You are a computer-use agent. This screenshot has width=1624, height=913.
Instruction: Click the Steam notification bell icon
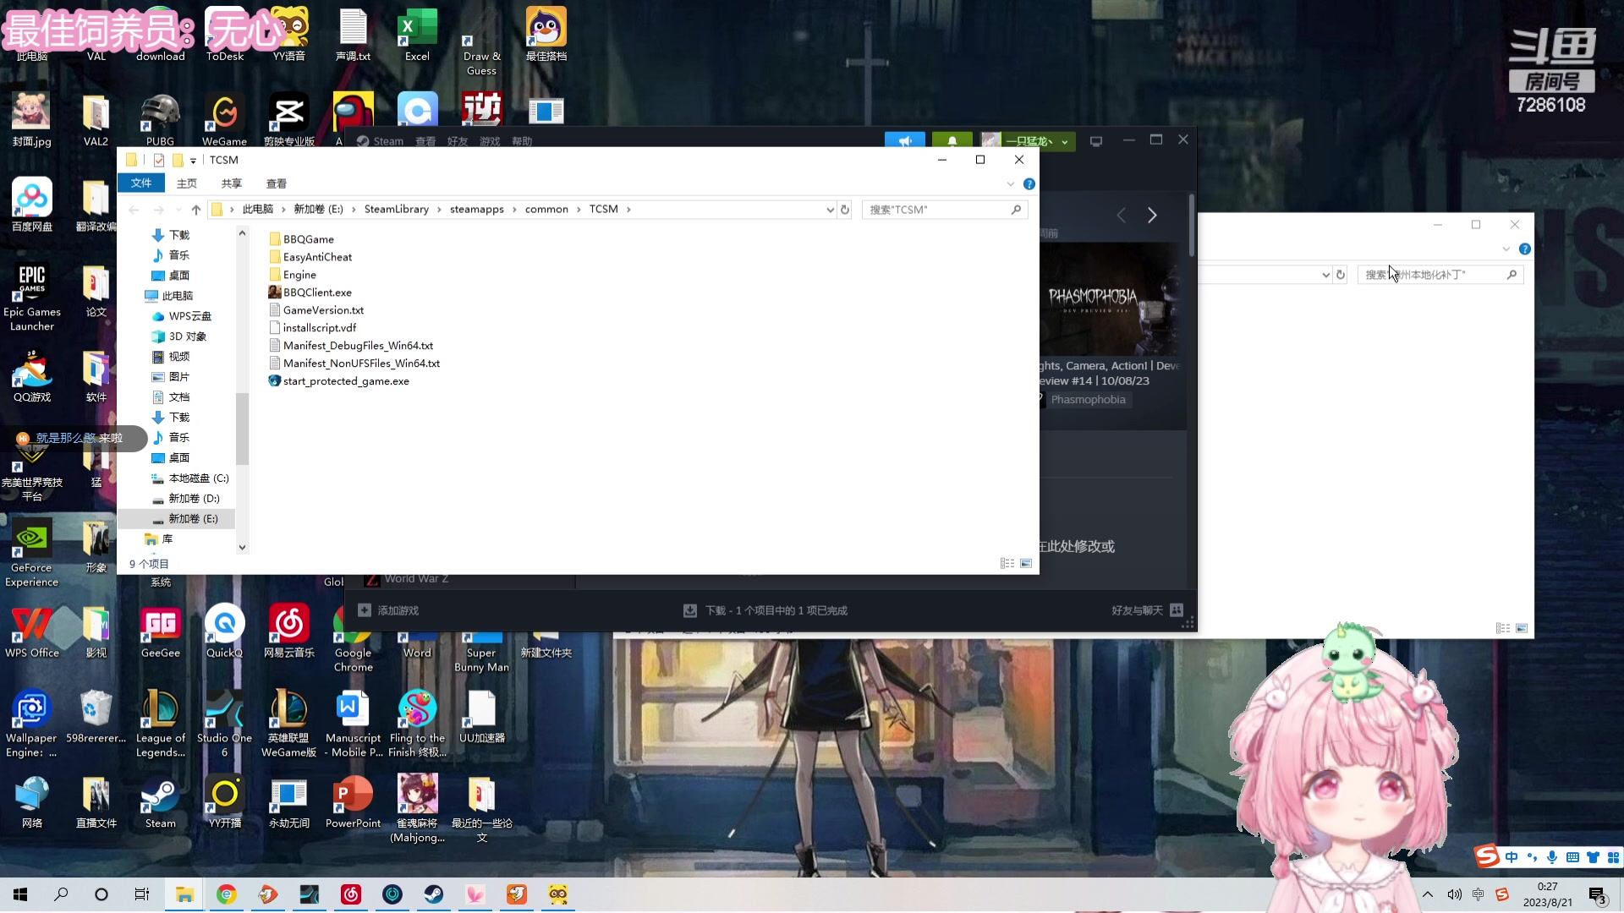point(952,141)
